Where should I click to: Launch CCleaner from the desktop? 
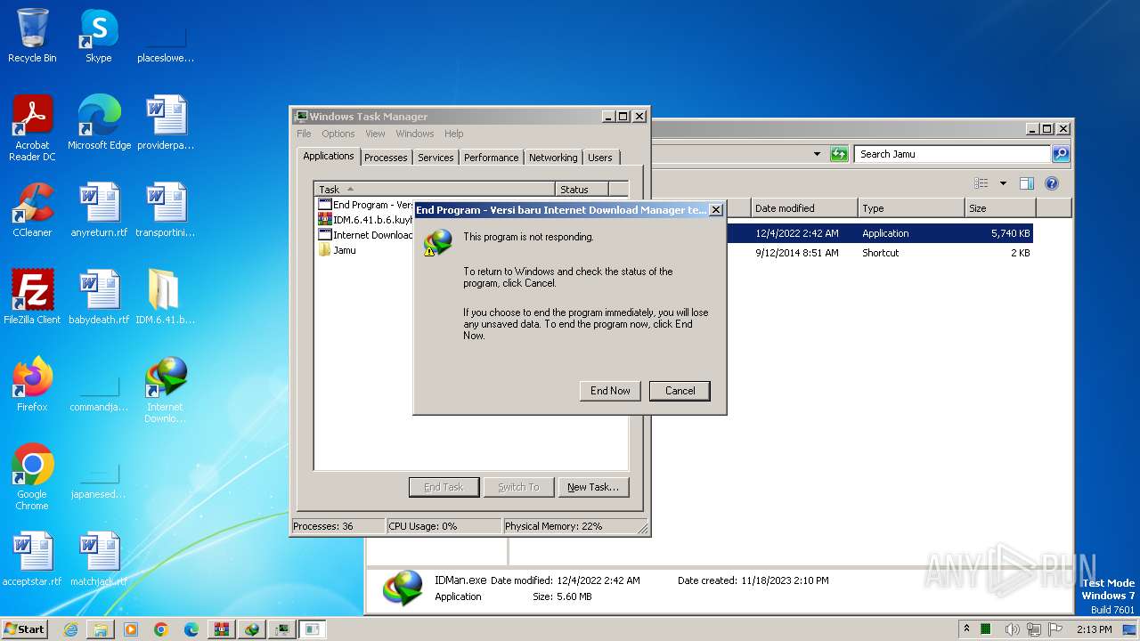[x=32, y=210]
